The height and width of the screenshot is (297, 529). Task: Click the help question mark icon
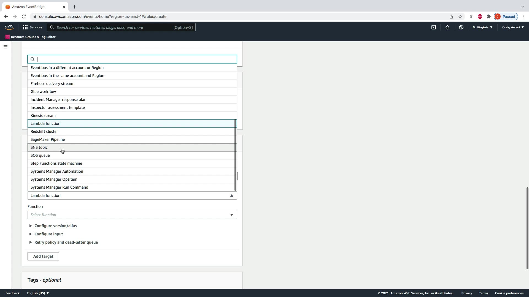click(x=461, y=27)
